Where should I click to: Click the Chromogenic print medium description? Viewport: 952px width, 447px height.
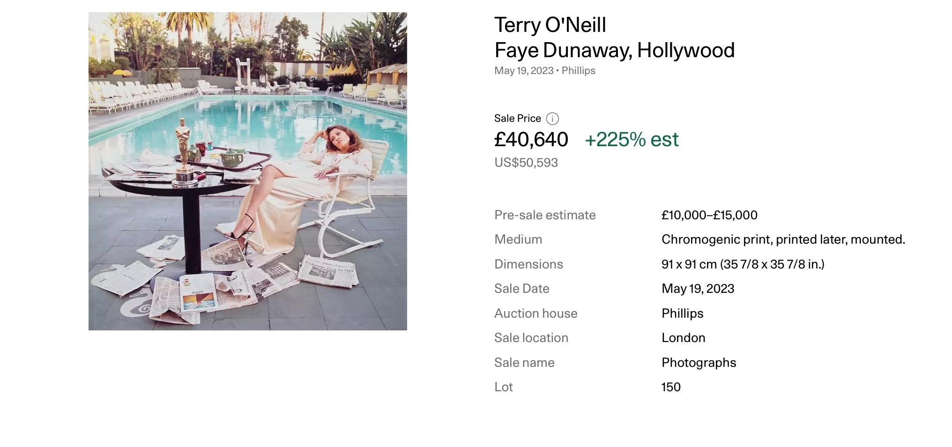[783, 239]
